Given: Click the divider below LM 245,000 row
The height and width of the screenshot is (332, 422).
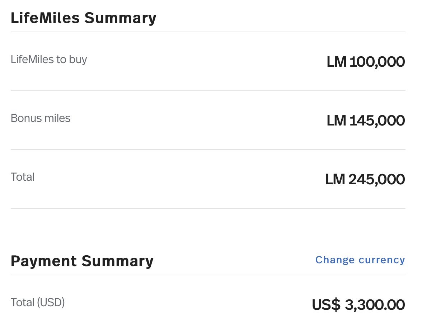Looking at the screenshot, I should [x=208, y=208].
